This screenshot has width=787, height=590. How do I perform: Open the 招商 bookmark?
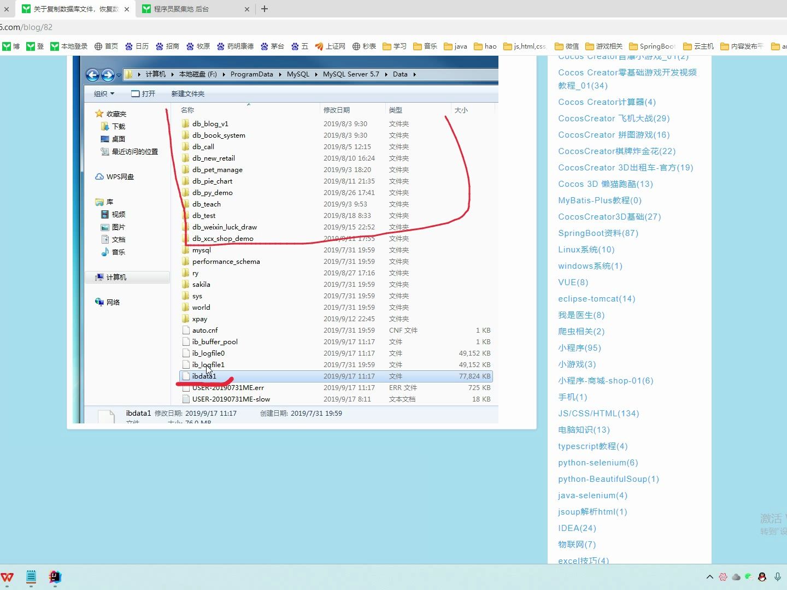click(167, 46)
